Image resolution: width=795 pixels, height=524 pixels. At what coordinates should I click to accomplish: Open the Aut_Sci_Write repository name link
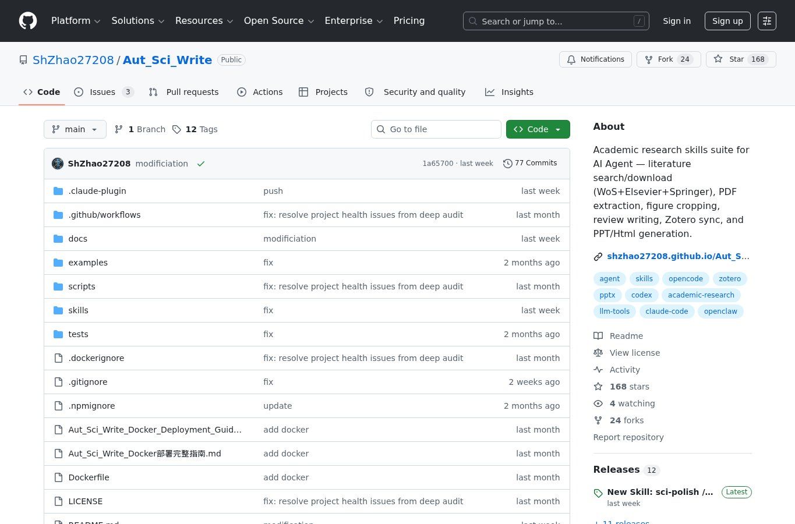[167, 60]
